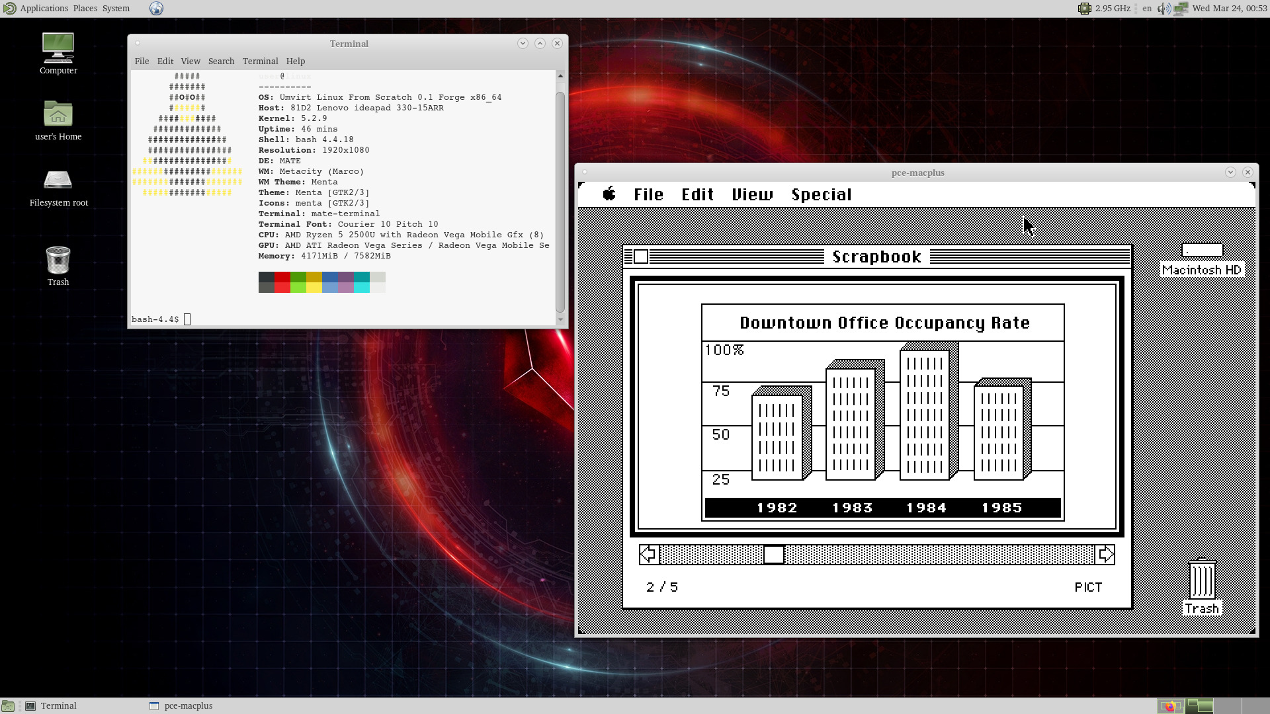Open the Apple menu in Mac emulator
1270x714 pixels.
tap(609, 194)
